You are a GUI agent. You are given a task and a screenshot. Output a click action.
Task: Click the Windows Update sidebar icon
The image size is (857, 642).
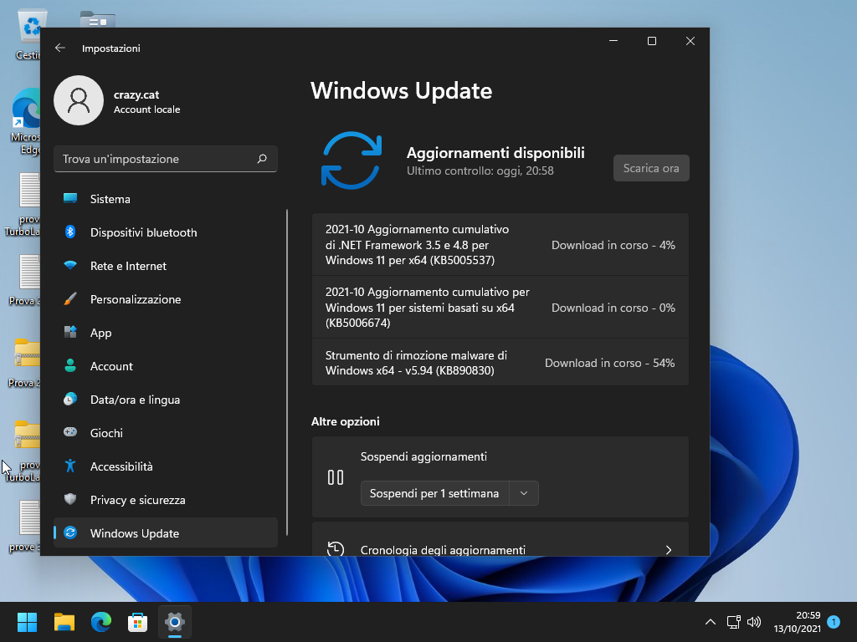[70, 532]
